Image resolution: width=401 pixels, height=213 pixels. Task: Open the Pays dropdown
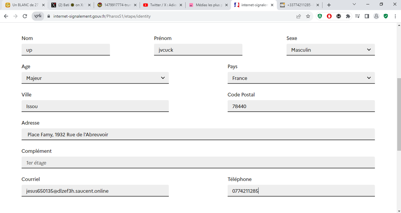[301, 78]
